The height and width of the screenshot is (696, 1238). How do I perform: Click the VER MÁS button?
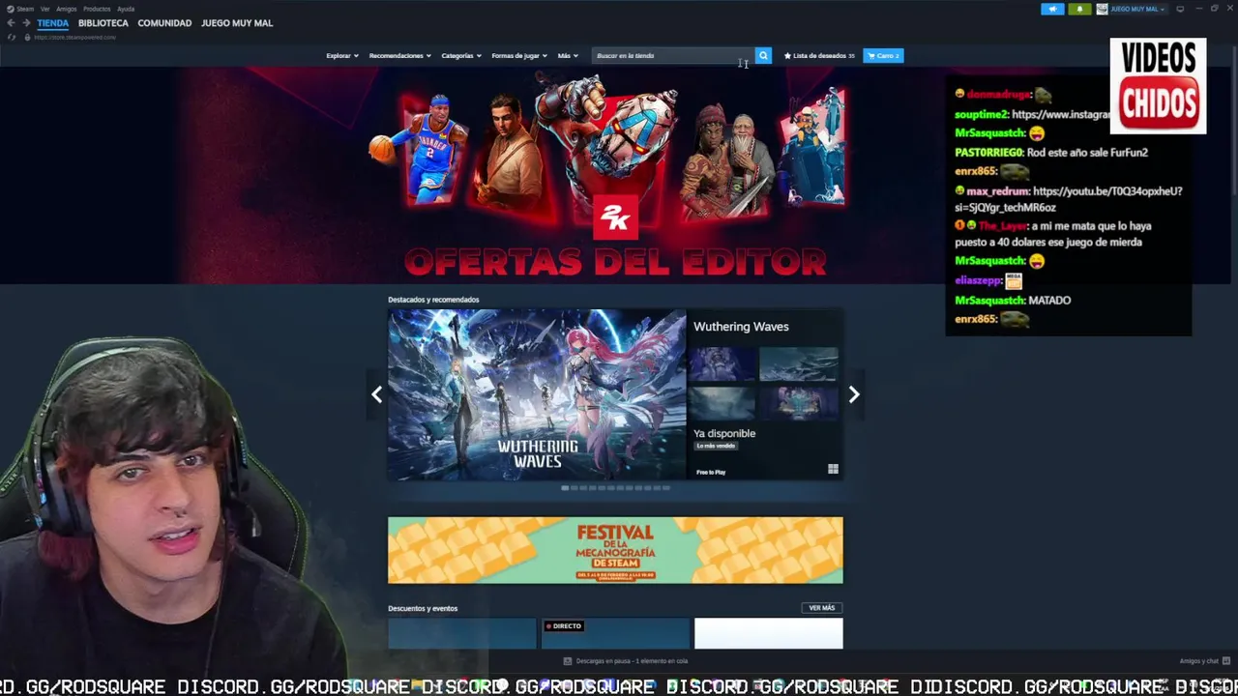(x=822, y=608)
